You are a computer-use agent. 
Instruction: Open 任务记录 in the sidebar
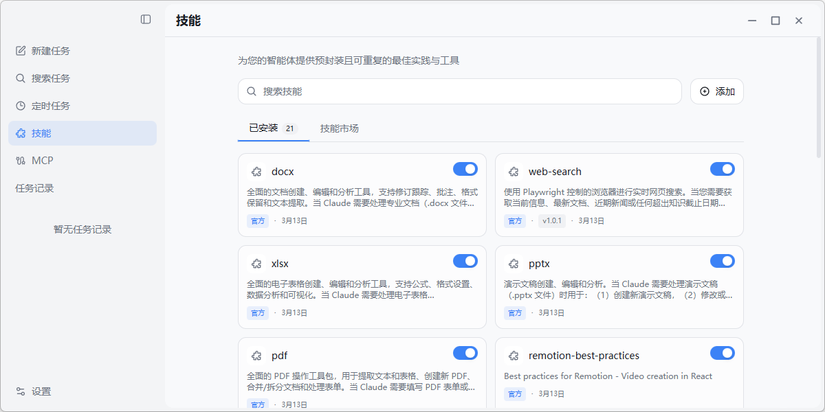34,188
